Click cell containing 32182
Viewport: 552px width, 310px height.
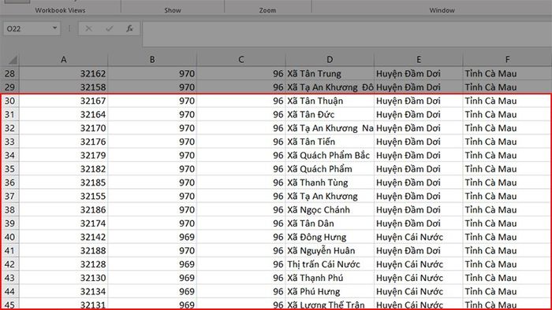[63, 169]
